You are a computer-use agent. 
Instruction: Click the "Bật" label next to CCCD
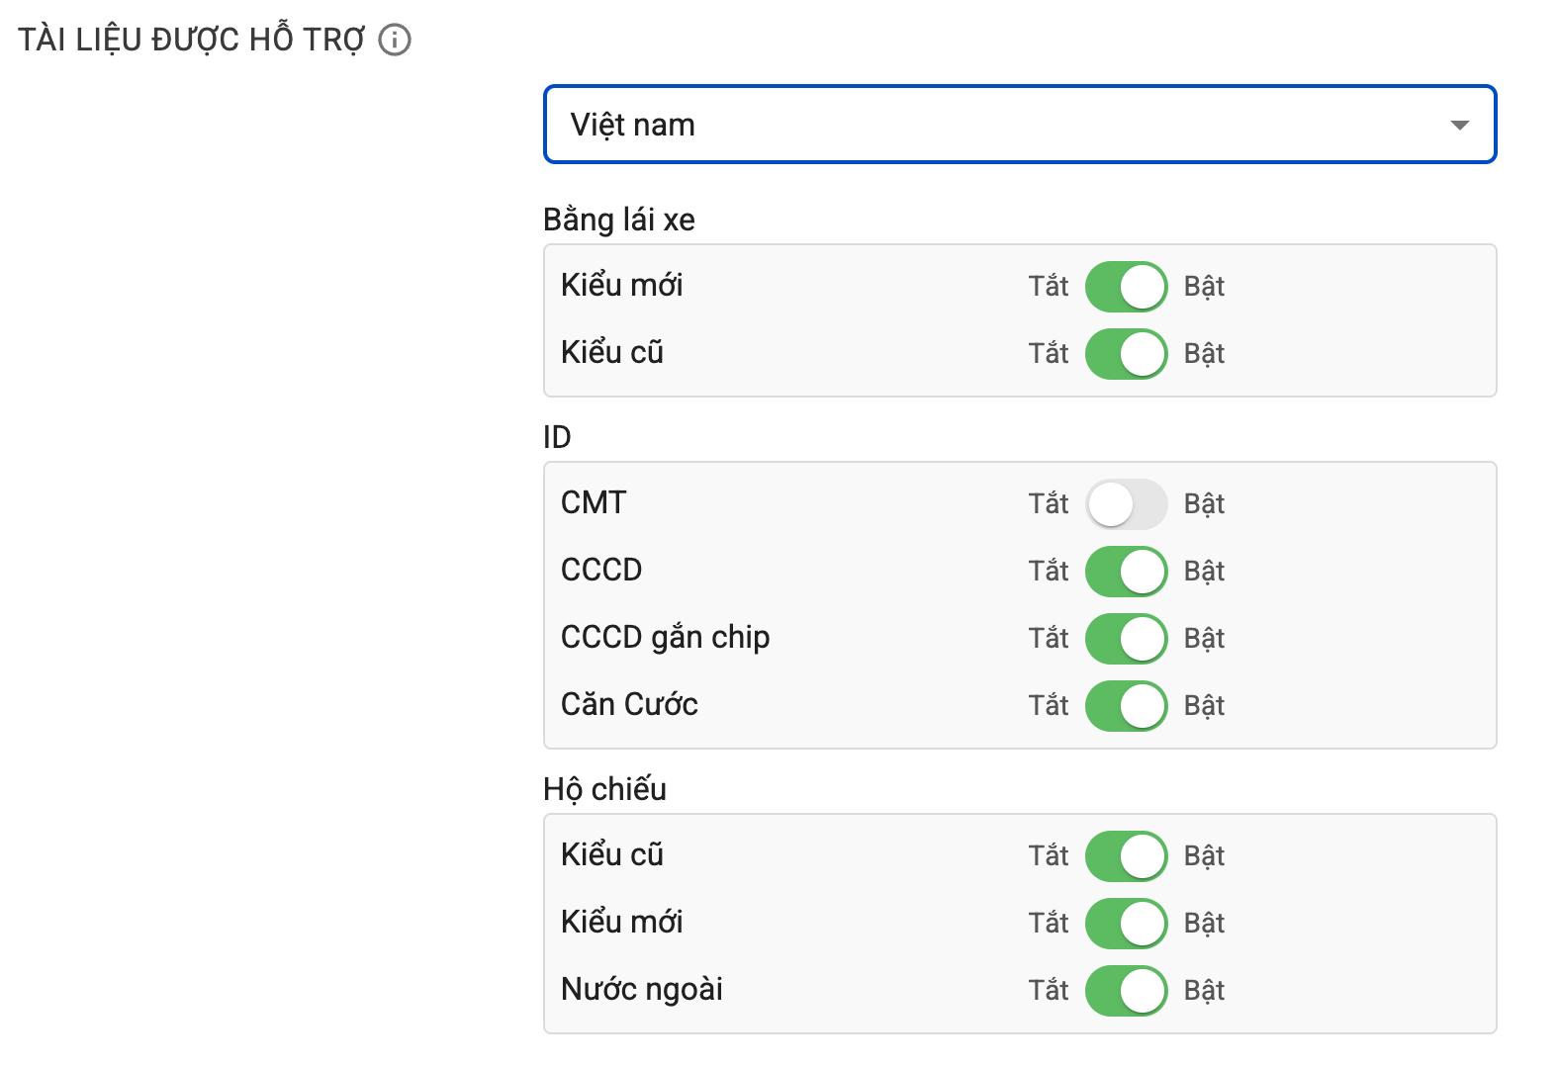1204,571
